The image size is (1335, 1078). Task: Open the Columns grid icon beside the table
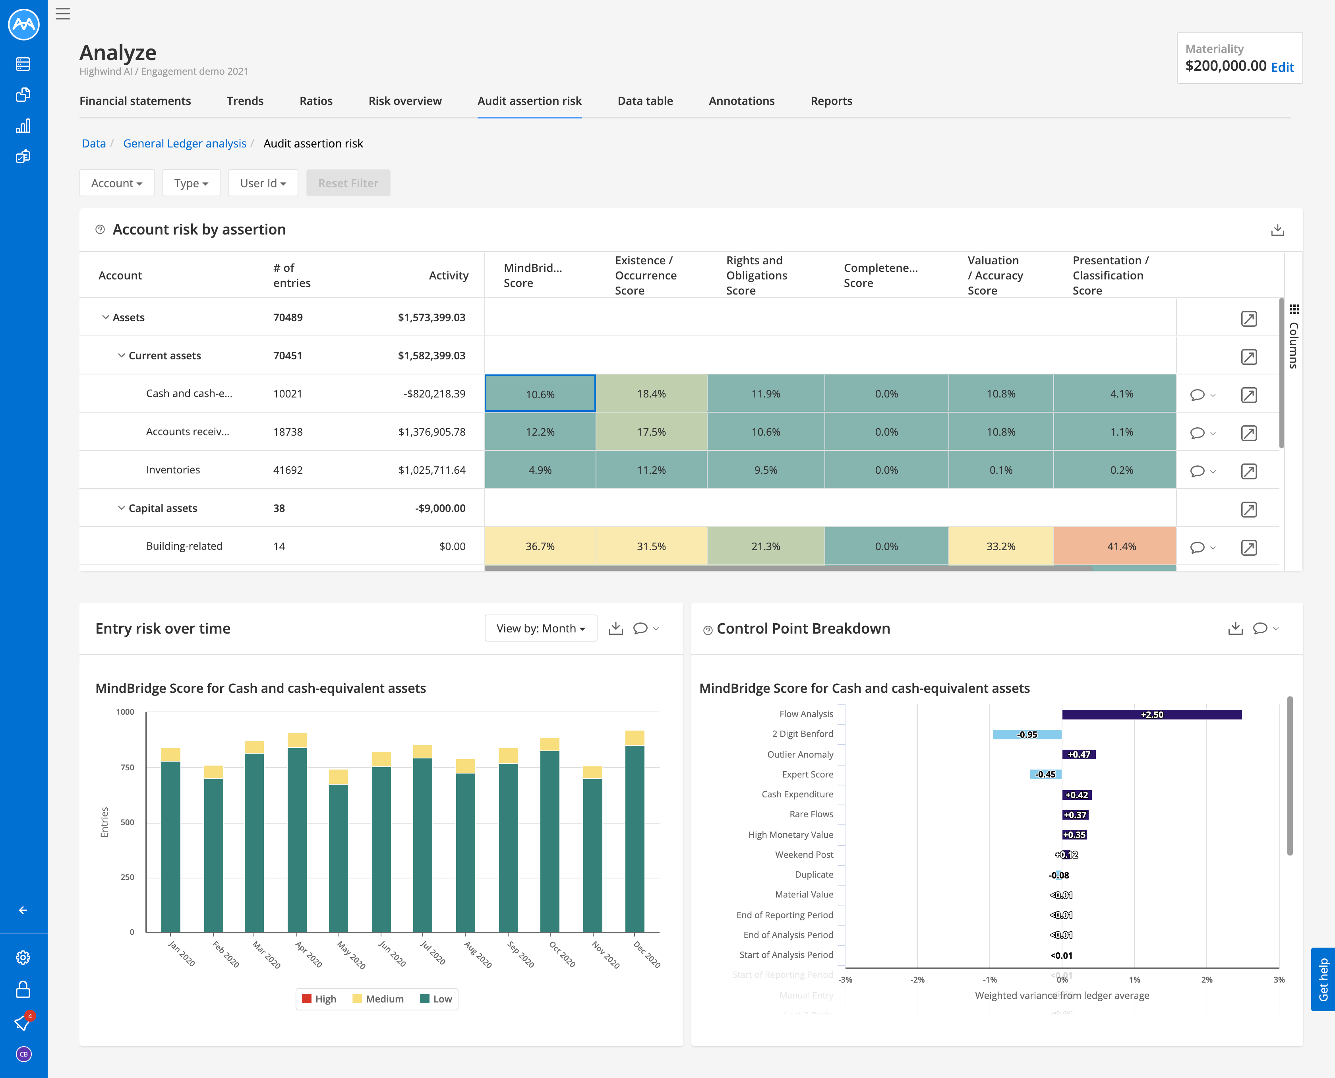tap(1294, 308)
